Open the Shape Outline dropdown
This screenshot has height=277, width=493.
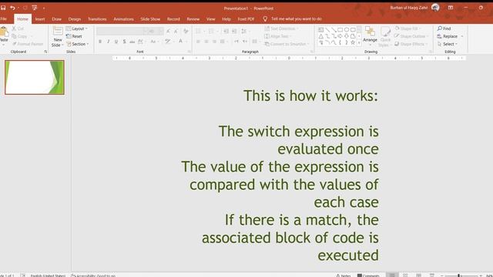tap(411, 36)
